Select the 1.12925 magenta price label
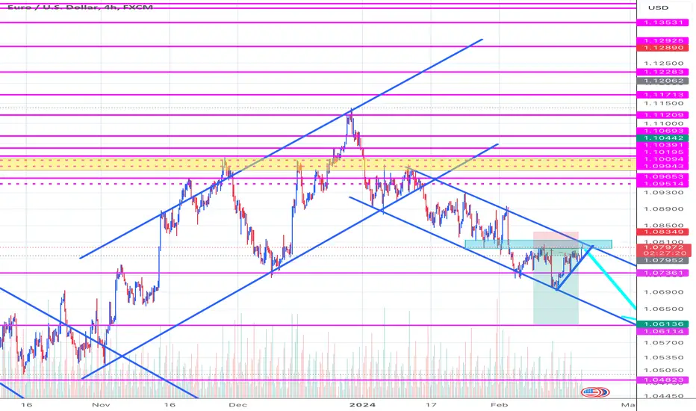 [662, 40]
